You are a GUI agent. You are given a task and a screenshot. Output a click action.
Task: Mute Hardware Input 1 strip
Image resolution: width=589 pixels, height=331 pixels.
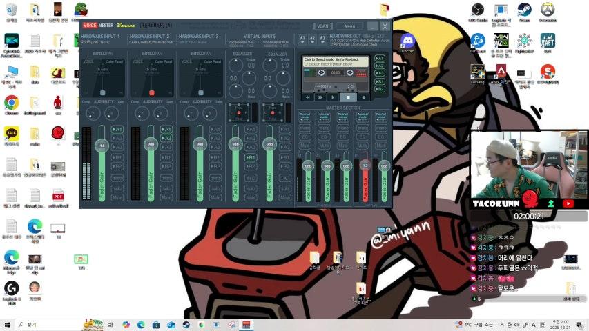[x=117, y=197]
